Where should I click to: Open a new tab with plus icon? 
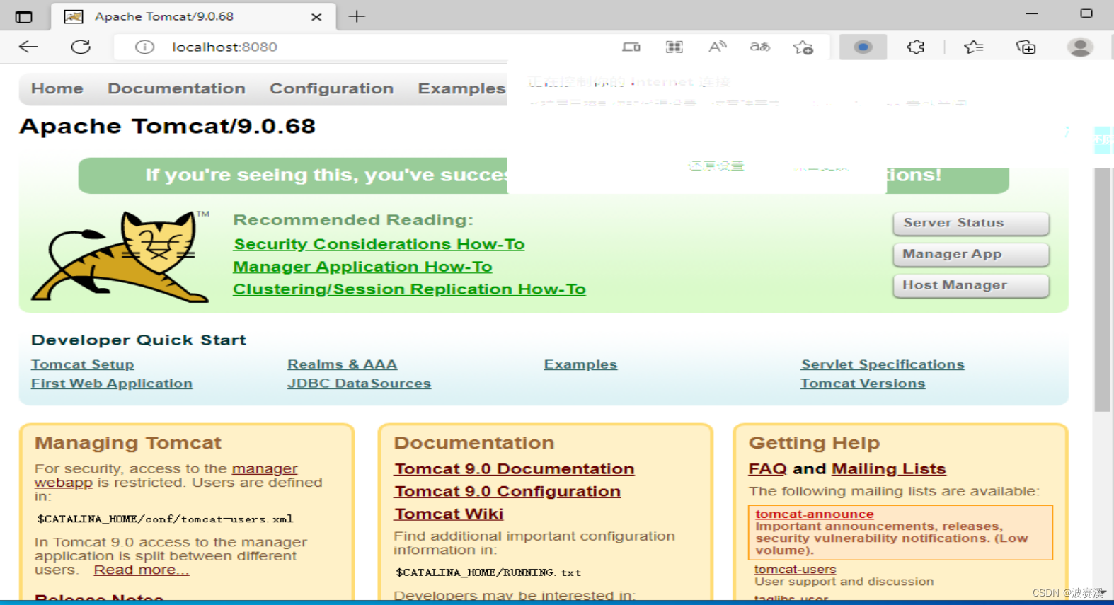point(357,16)
